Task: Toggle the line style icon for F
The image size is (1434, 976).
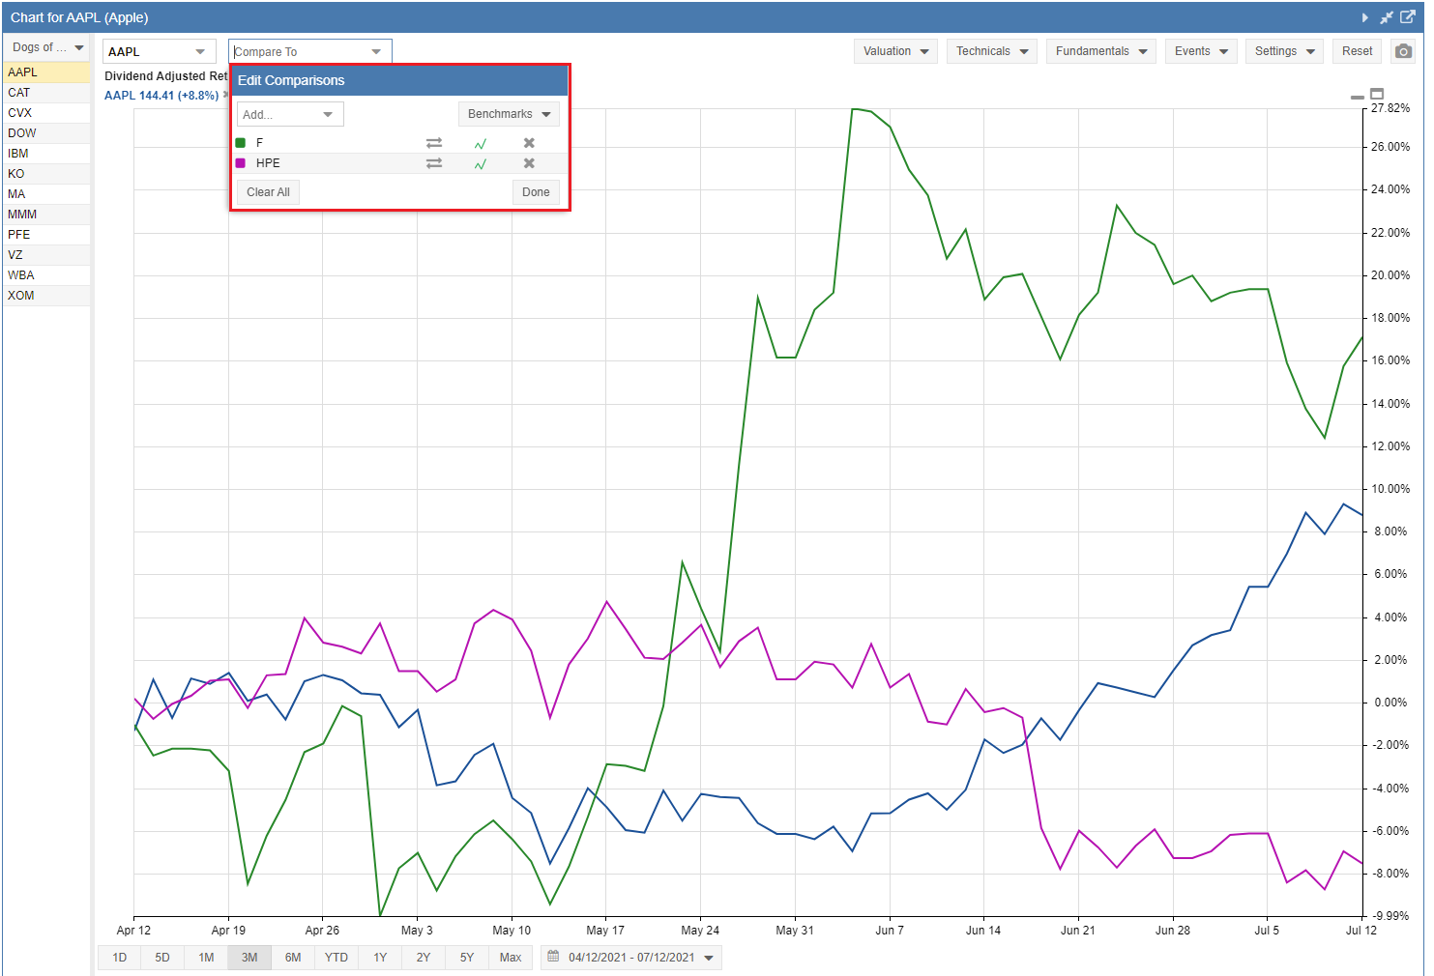Action: [x=481, y=143]
